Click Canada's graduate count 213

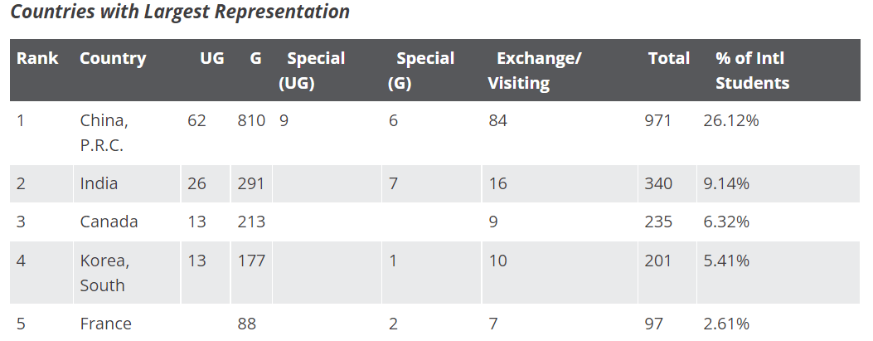pyautogui.click(x=251, y=222)
